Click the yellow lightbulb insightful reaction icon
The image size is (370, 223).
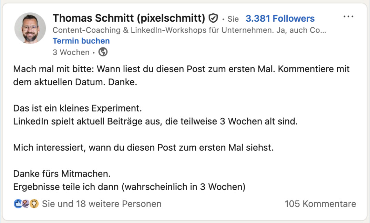click(34, 204)
